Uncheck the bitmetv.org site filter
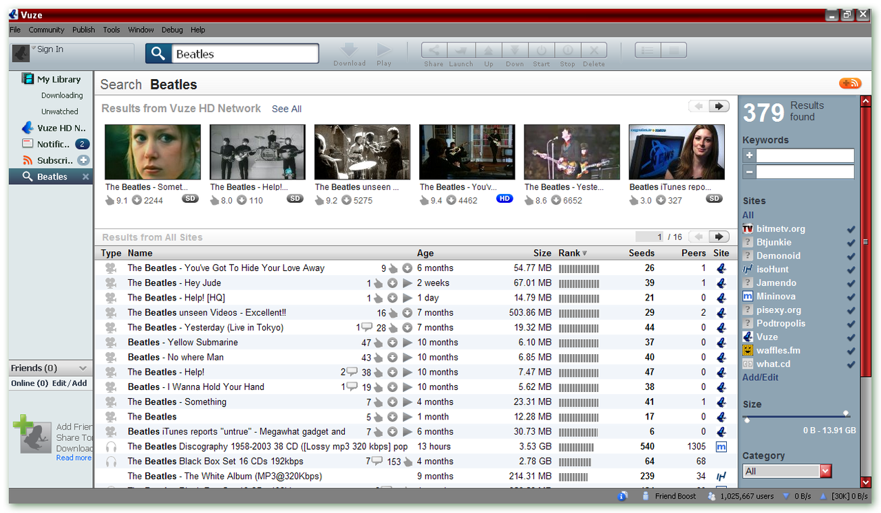 pyautogui.click(x=851, y=229)
